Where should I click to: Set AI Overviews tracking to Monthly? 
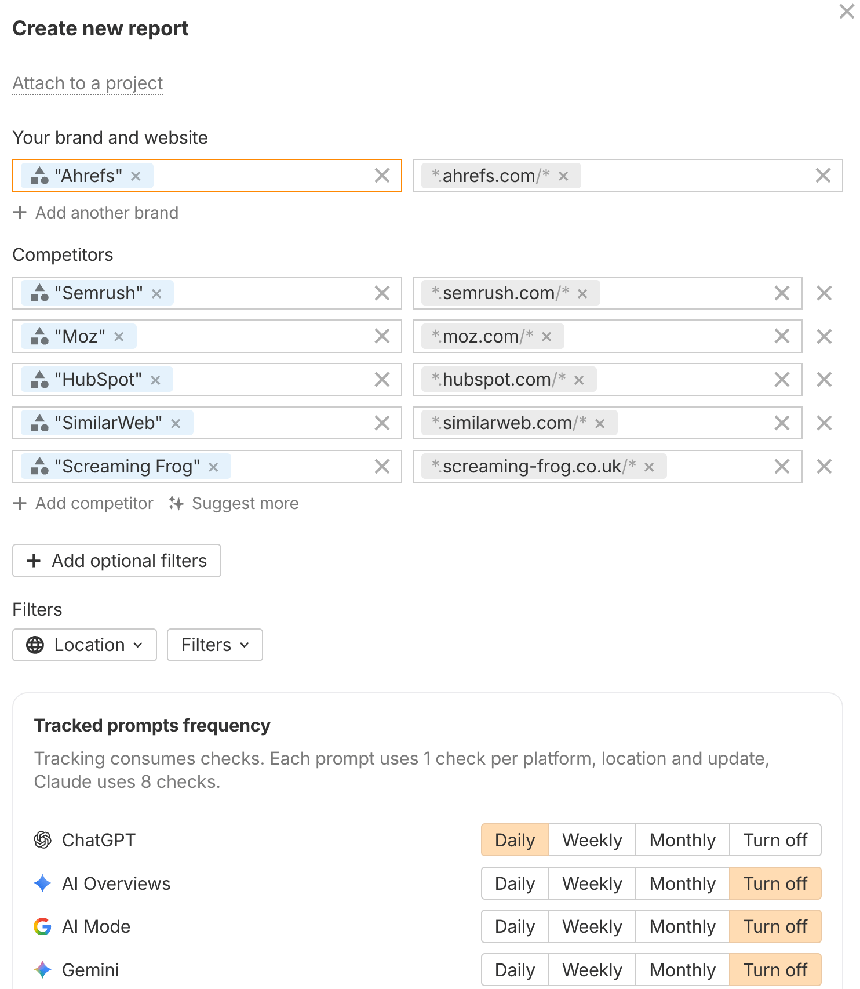[x=683, y=883]
